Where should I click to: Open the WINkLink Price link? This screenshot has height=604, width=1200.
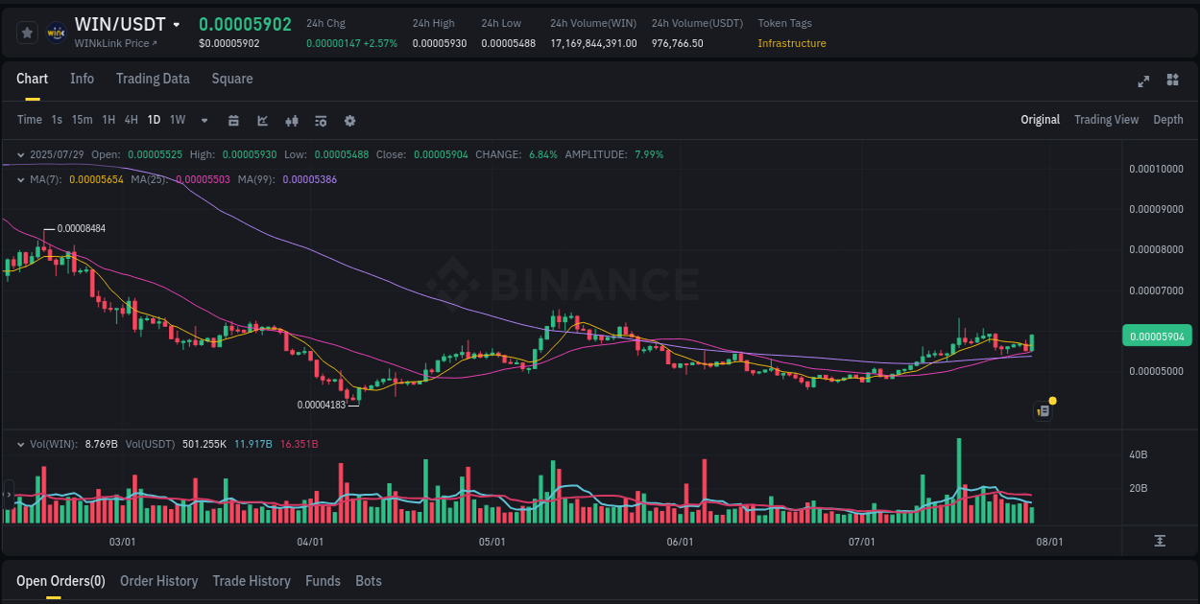tap(112, 42)
